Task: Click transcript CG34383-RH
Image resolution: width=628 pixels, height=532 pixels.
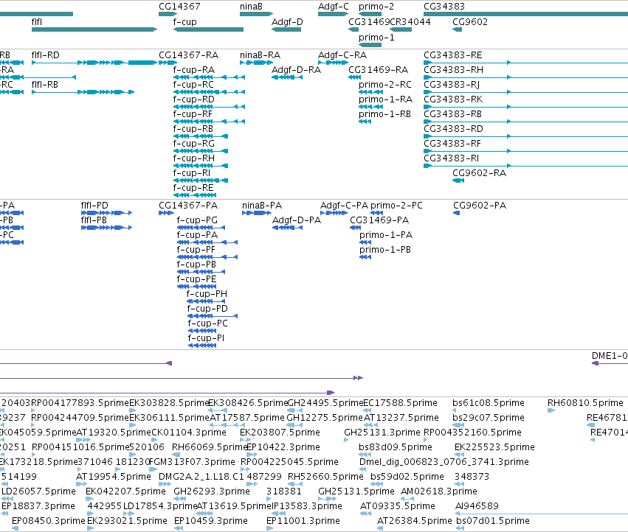Action: point(526,77)
